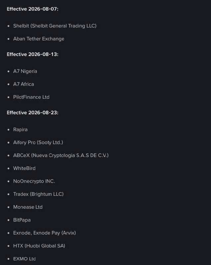The image size is (211, 265).
Task: Click the Effective 2026-08-23 heading
Action: pyautogui.click(x=32, y=113)
